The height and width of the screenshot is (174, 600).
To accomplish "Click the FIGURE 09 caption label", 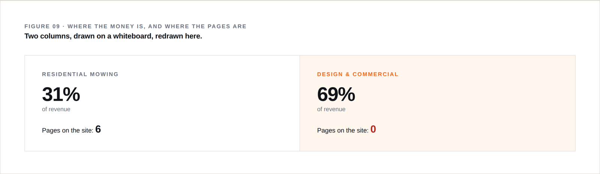I will [135, 26].
